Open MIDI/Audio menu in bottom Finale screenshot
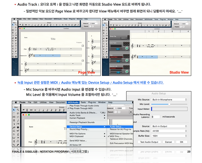 [x=73, y=102]
